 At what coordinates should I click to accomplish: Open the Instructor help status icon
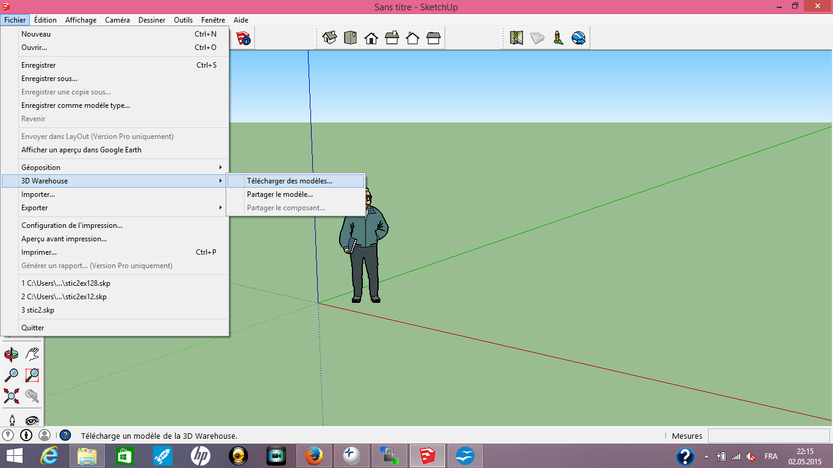(65, 435)
